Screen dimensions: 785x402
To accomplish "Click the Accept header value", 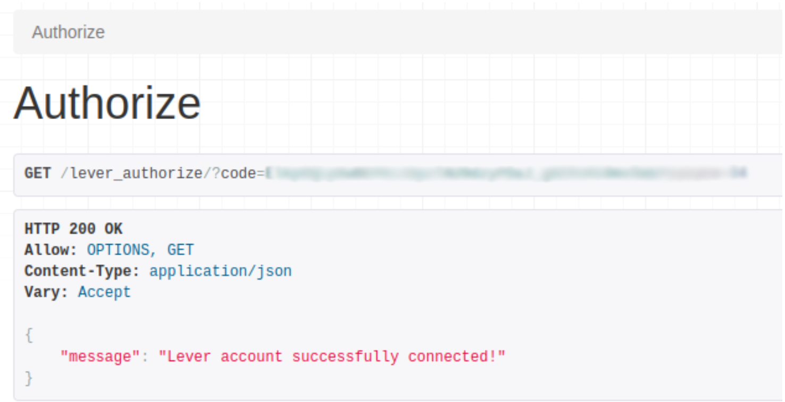I will (x=104, y=292).
